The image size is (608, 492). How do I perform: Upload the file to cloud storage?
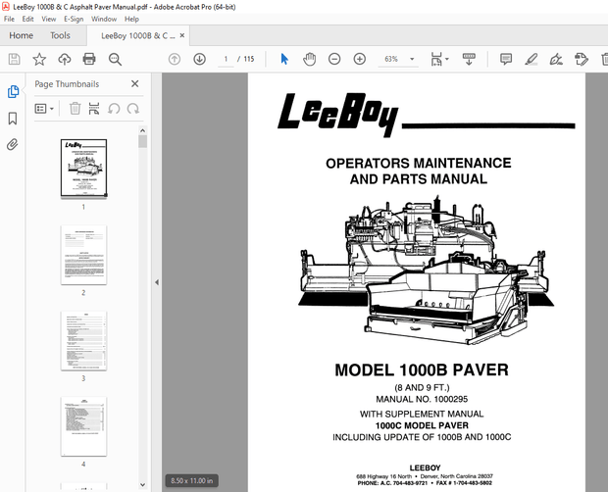(x=65, y=59)
